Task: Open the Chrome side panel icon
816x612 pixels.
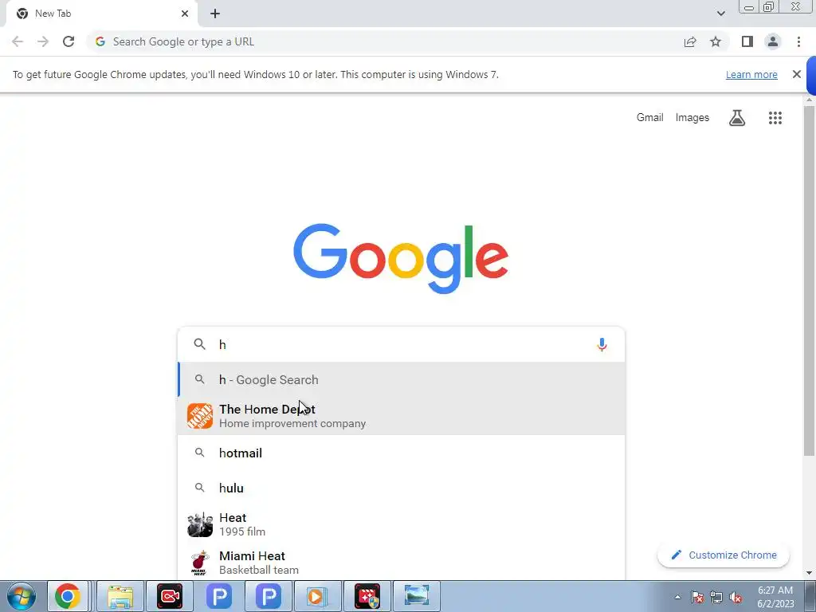Action: (747, 41)
